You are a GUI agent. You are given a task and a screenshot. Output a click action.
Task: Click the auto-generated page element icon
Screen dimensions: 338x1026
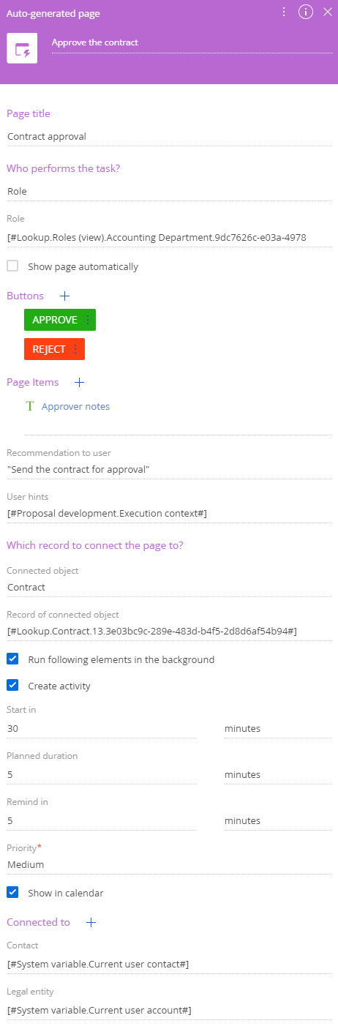(x=23, y=48)
